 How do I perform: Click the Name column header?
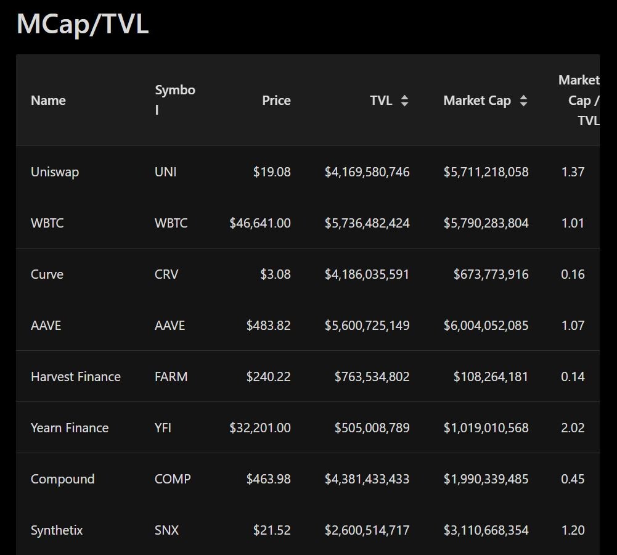pyautogui.click(x=49, y=101)
